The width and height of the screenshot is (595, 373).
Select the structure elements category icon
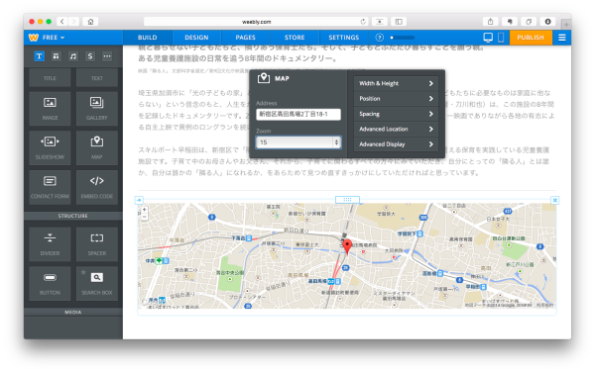[57, 56]
